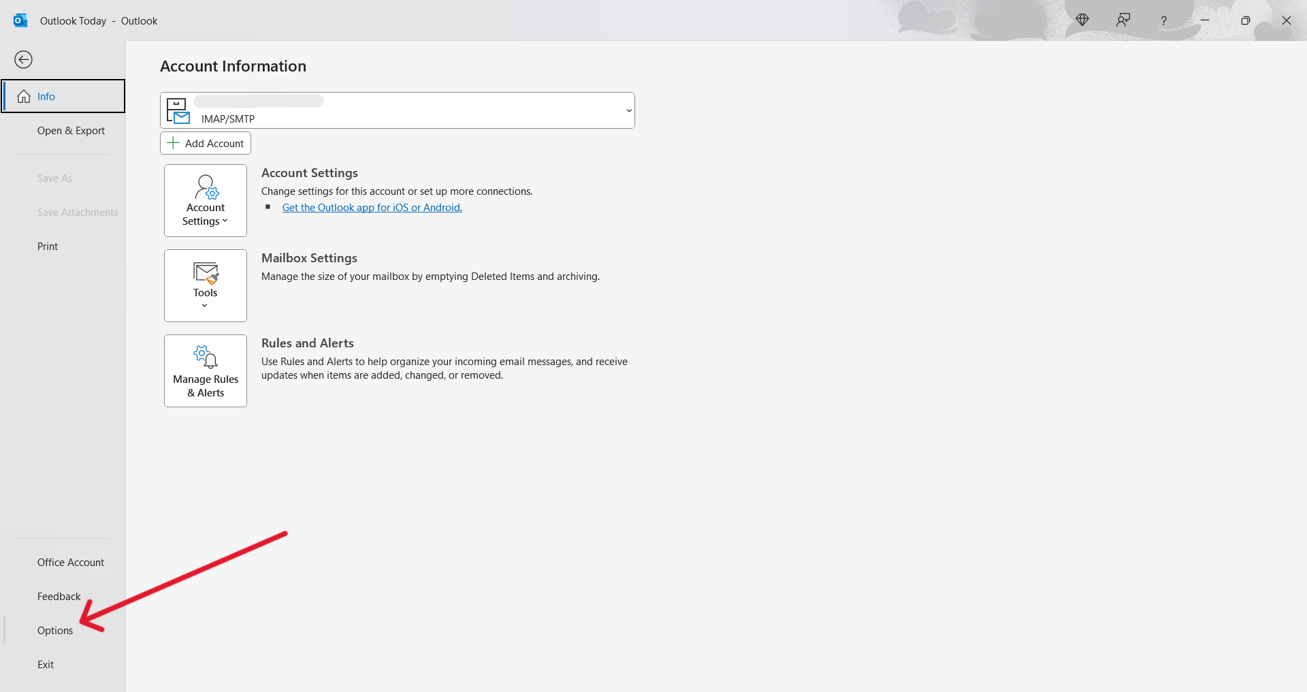Click the Mailbox Settings heading
This screenshot has width=1307, height=692.
pos(309,258)
